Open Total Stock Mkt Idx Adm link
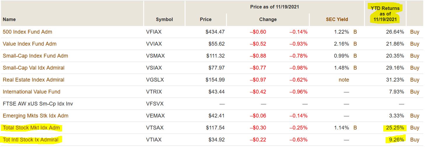This screenshot has height=147, width=427. (31, 127)
